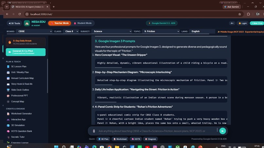Open Windows taskbar Search

pos(64,147)
